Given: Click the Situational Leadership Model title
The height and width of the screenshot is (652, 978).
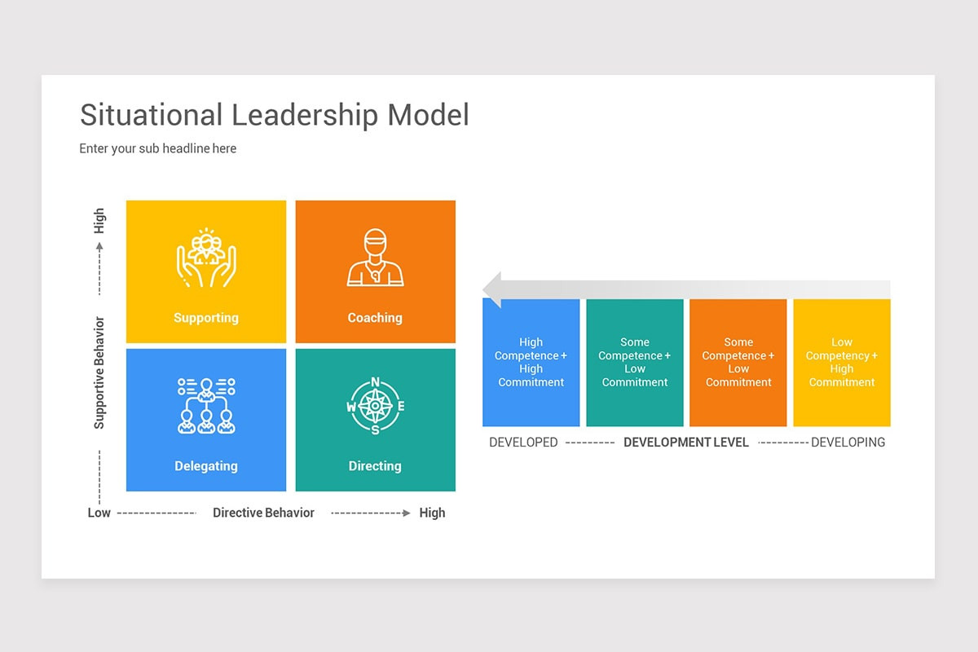Looking at the screenshot, I should (x=274, y=115).
